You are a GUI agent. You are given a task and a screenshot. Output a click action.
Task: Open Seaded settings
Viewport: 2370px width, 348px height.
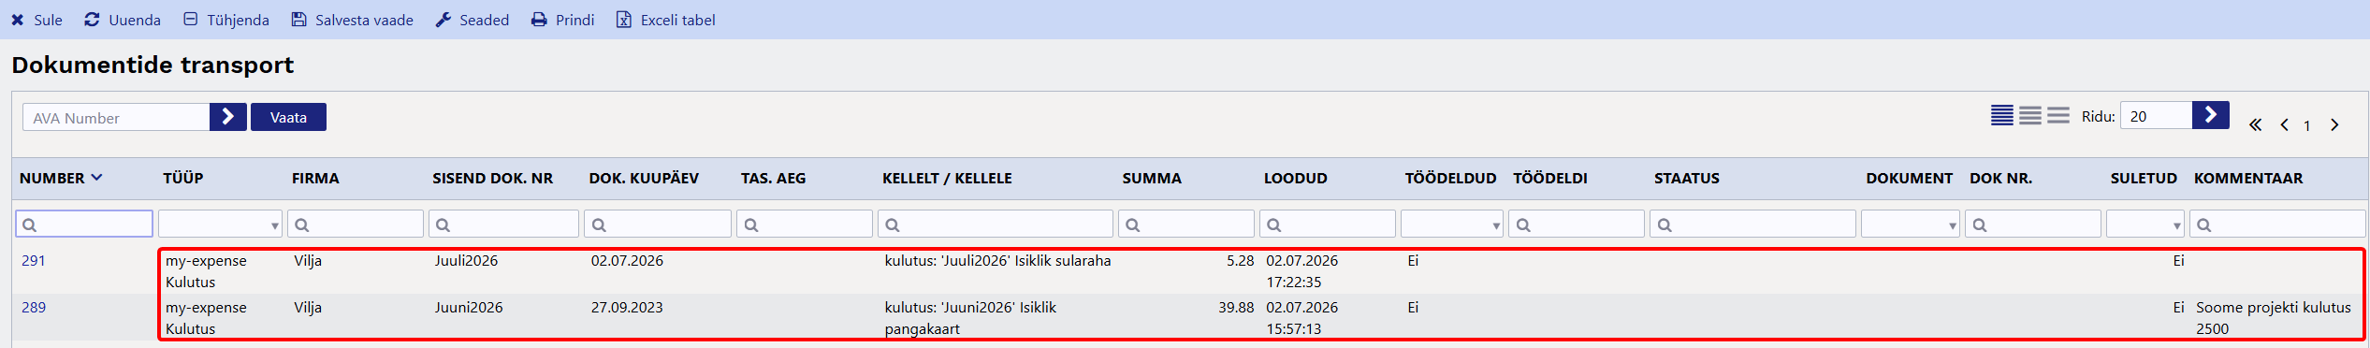click(x=473, y=20)
